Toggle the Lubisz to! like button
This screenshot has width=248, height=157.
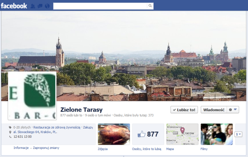tap(184, 110)
